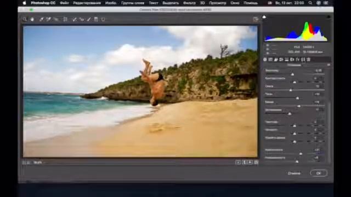Click the Отмена (Cancel) button
Viewport: 351px width, 197px height.
click(294, 173)
